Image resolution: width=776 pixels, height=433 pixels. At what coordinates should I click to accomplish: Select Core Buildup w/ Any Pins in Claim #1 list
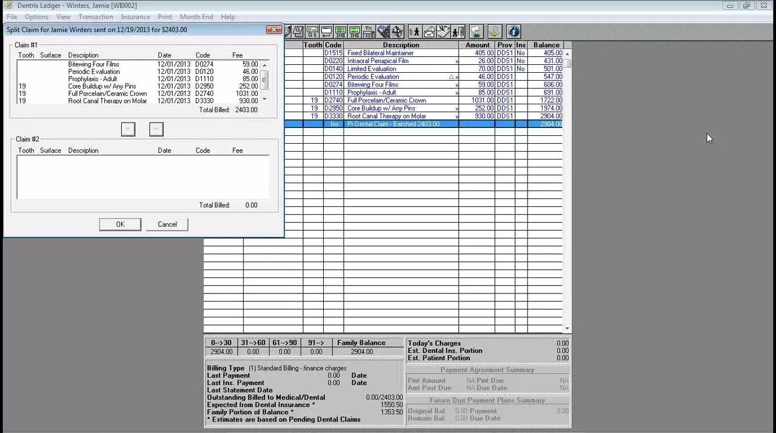tap(138, 86)
